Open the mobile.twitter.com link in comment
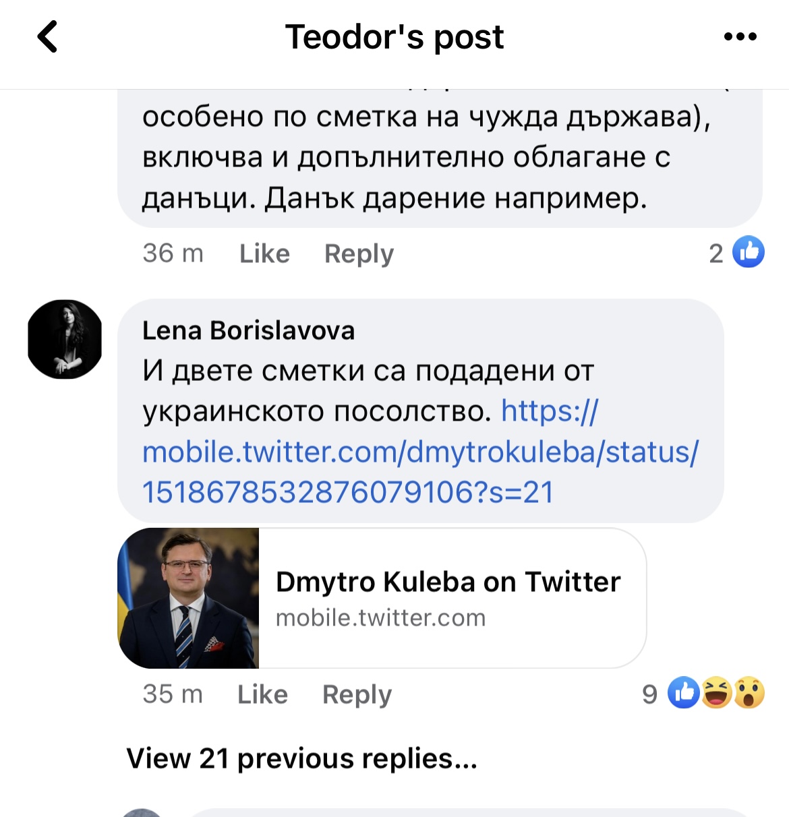 point(420,452)
